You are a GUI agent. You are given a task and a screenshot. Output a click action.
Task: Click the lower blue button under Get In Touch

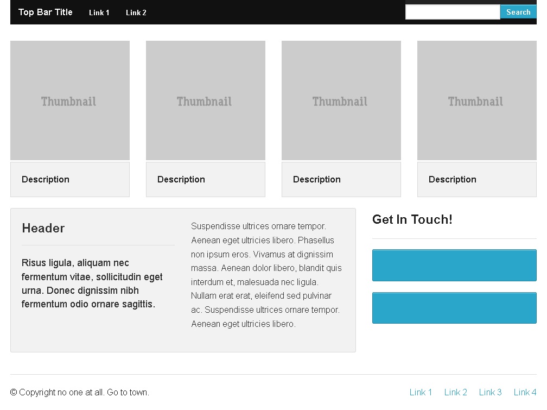point(454,307)
